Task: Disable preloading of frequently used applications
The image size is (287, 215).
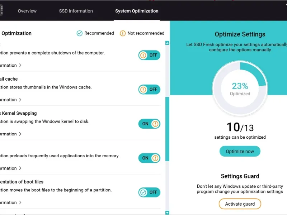Action: (149, 158)
